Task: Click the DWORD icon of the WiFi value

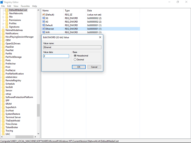Action: click(x=44, y=32)
